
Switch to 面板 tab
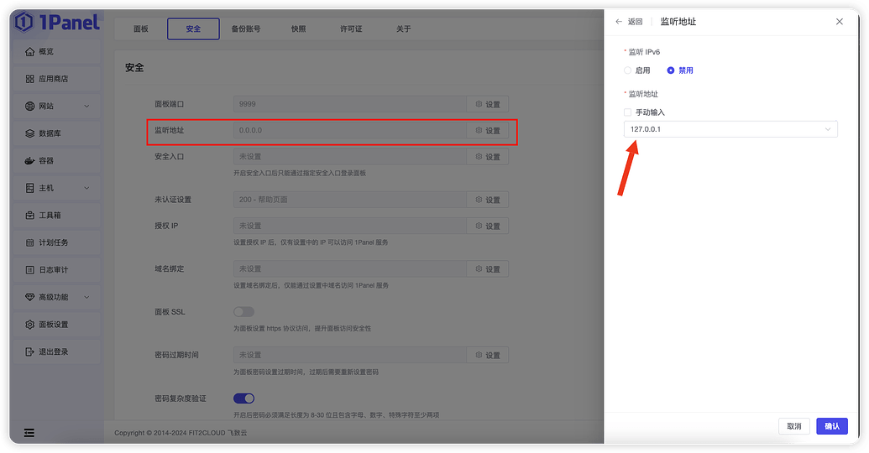click(141, 29)
